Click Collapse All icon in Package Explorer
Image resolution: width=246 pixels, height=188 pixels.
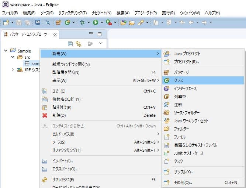pyautogui.click(x=70, y=44)
